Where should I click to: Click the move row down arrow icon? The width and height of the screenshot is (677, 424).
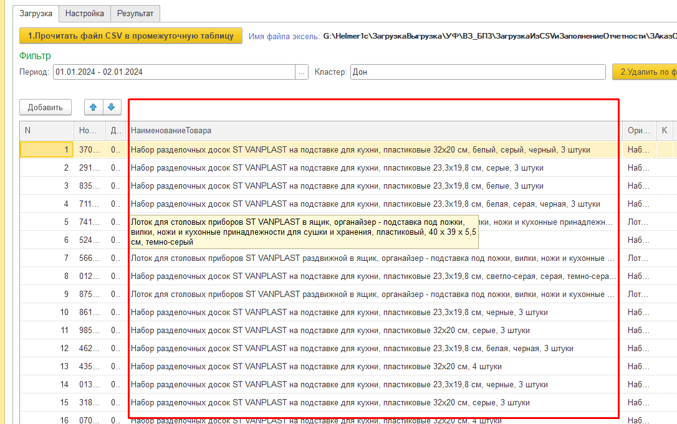click(x=112, y=108)
